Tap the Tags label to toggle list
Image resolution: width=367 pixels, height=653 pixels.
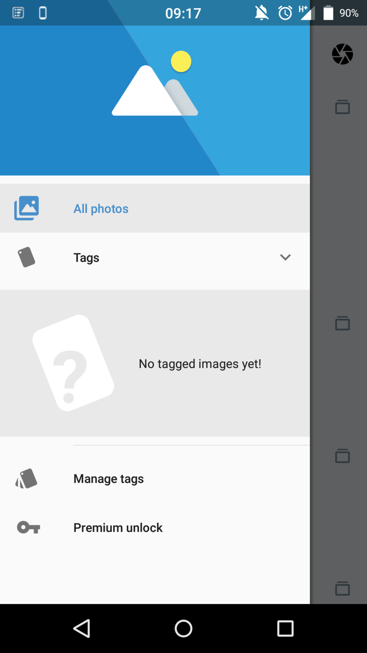click(x=86, y=258)
